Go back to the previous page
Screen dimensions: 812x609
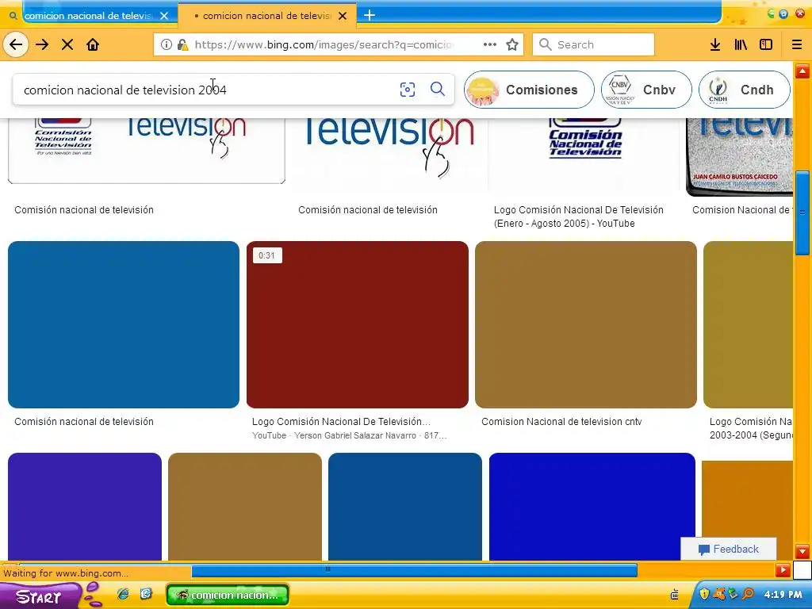pyautogui.click(x=16, y=44)
